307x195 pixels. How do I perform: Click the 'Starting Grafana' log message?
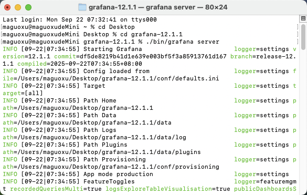113,49
